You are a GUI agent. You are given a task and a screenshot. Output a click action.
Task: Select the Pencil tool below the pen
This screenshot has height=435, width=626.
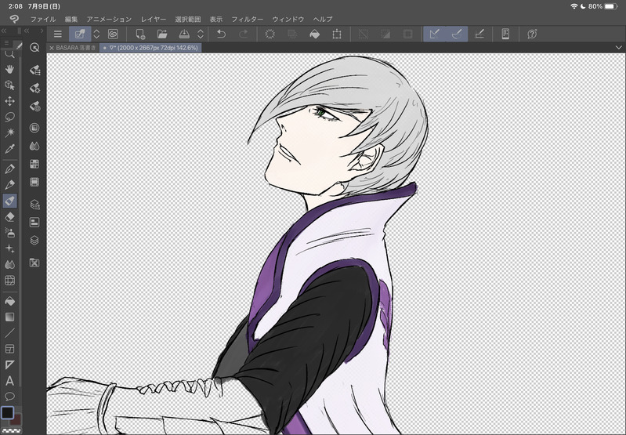coord(9,184)
